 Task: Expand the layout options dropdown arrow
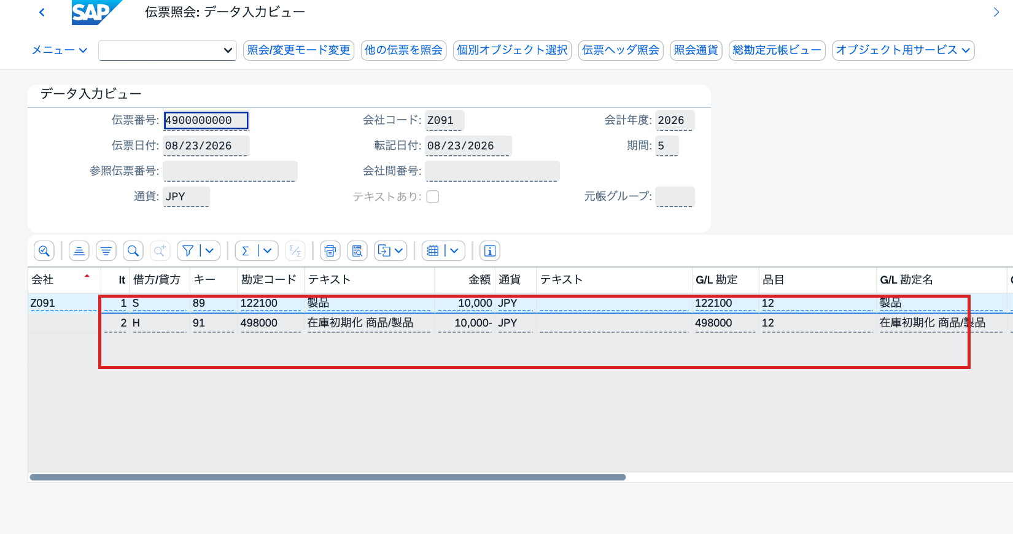454,250
